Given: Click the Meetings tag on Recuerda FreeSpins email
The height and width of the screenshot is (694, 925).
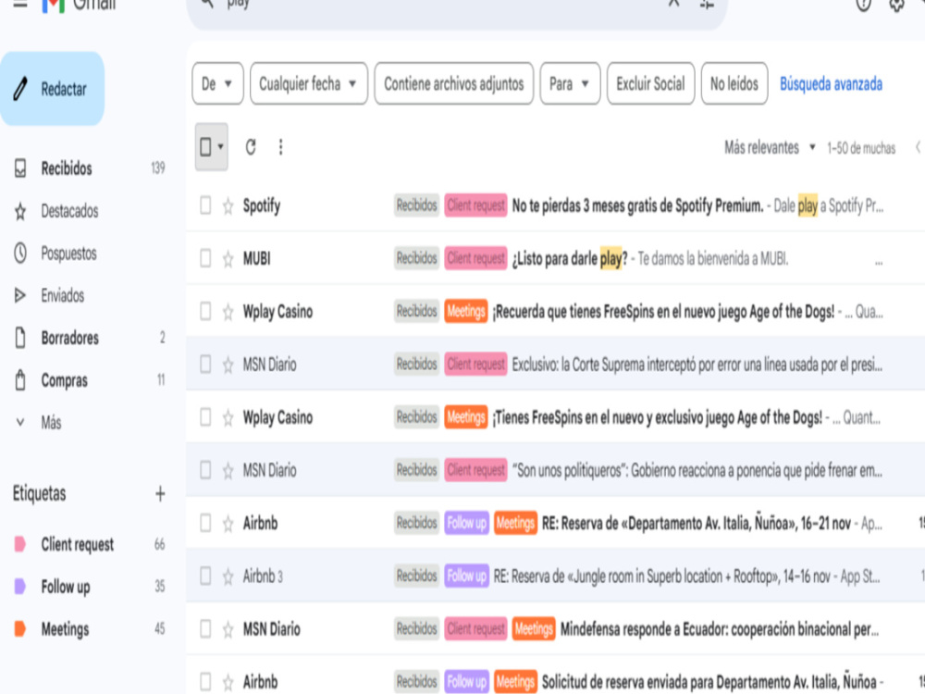Looking at the screenshot, I should point(465,311).
